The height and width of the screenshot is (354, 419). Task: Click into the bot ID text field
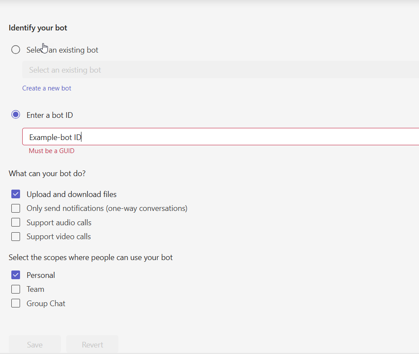click(218, 137)
